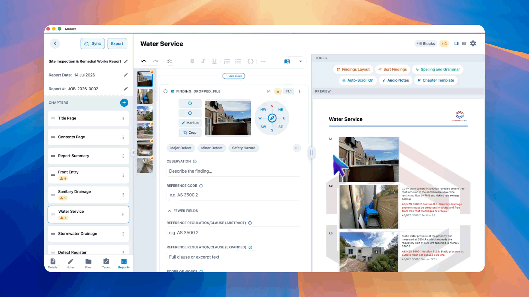
Task: Collapse the Fewer Fields section
Action: [183, 211]
